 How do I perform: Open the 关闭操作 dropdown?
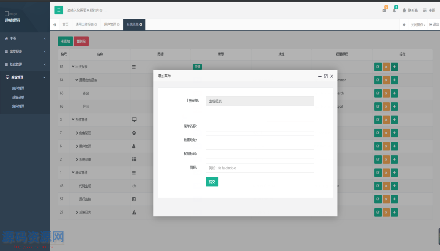pyautogui.click(x=418, y=25)
